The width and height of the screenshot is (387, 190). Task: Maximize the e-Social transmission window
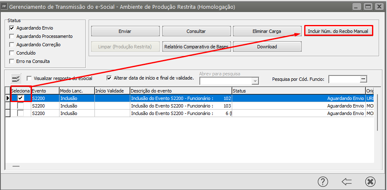coord(368,7)
